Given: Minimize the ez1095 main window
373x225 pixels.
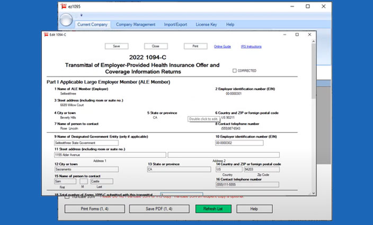Looking at the screenshot, I should pyautogui.click(x=292, y=6).
